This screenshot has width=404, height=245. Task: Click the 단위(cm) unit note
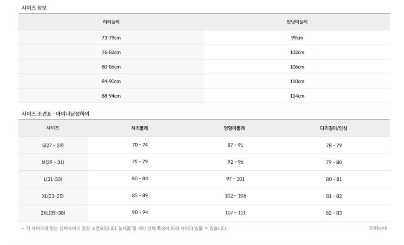coord(378,228)
